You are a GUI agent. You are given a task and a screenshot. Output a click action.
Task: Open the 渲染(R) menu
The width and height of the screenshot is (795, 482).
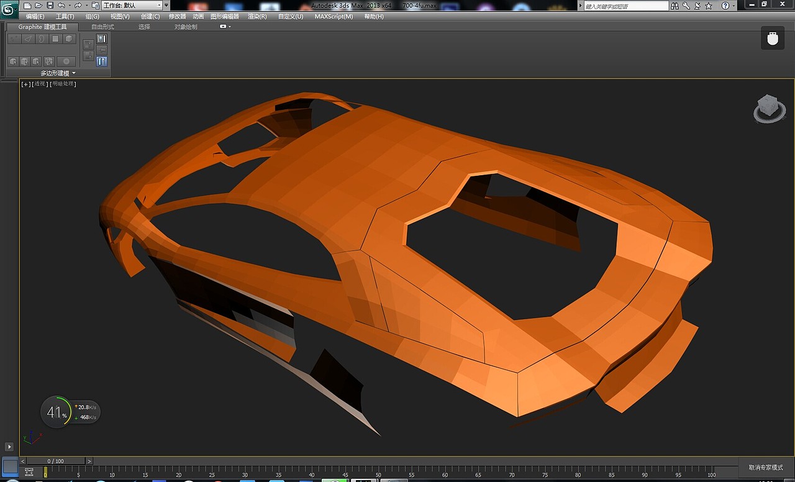coord(257,16)
